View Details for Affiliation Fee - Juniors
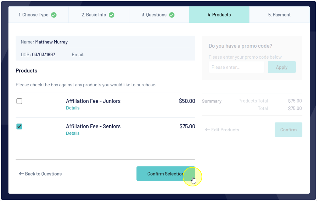The height and width of the screenshot is (201, 317). (x=72, y=108)
